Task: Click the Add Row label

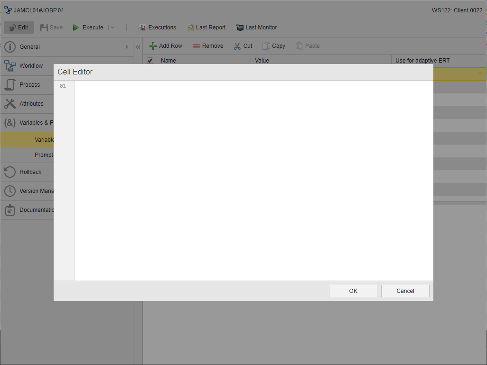Action: click(170, 46)
